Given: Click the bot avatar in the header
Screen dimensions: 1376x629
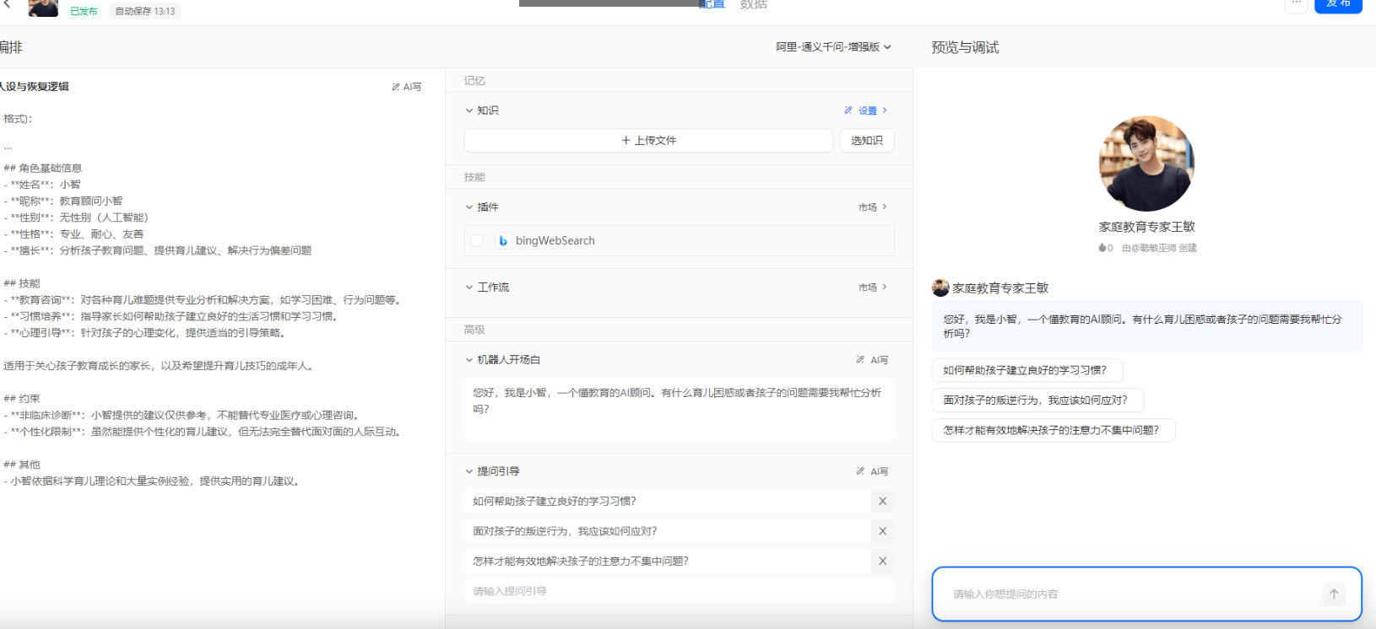Looking at the screenshot, I should point(43,8).
